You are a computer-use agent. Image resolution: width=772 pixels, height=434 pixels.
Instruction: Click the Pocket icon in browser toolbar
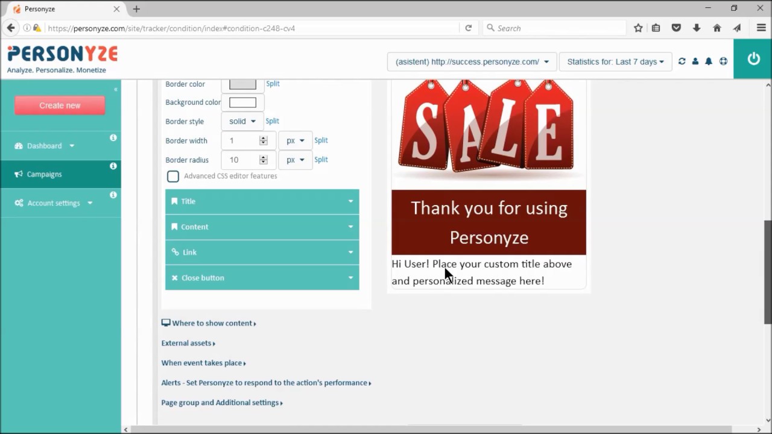pos(676,28)
